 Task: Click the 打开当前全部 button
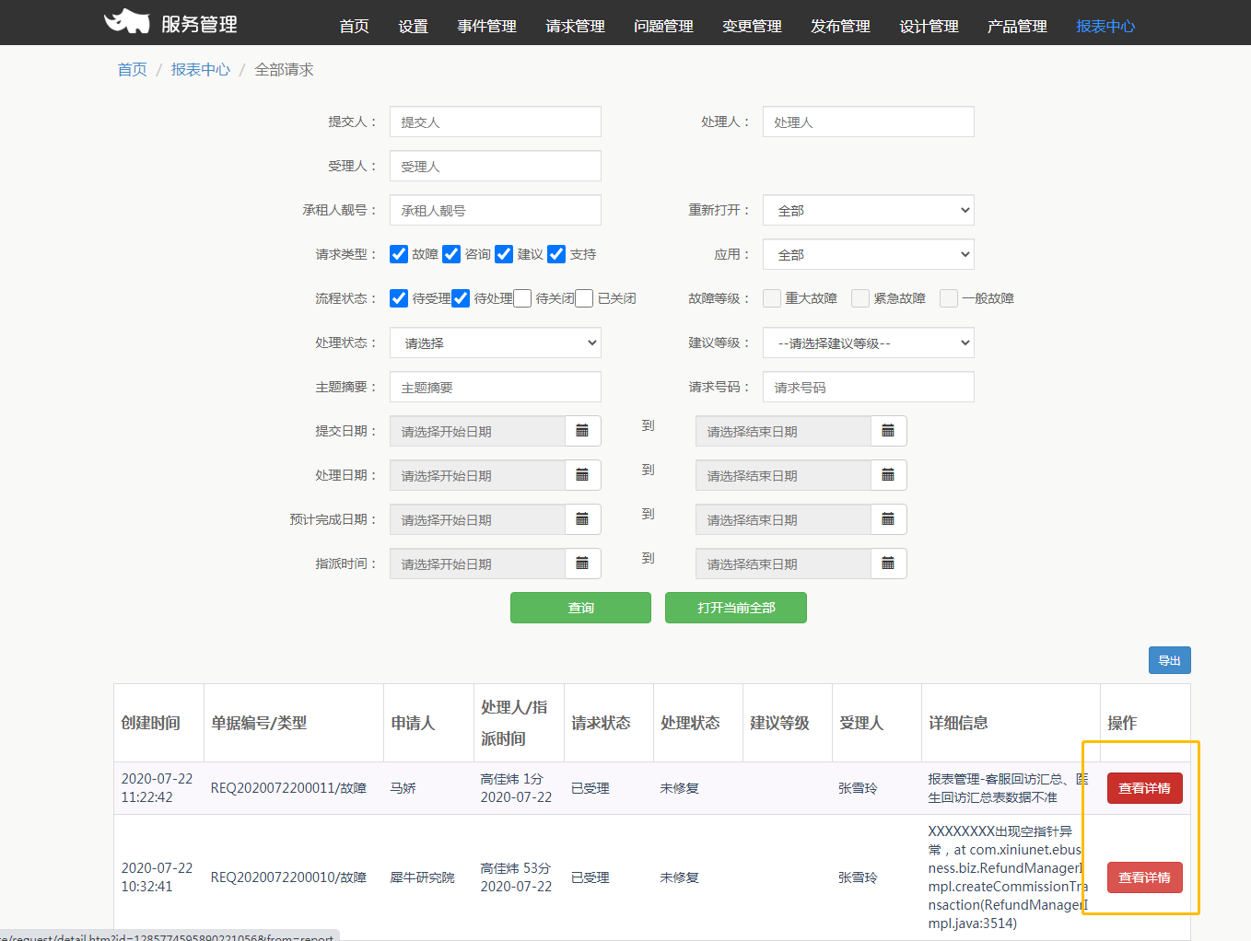pyautogui.click(x=736, y=608)
